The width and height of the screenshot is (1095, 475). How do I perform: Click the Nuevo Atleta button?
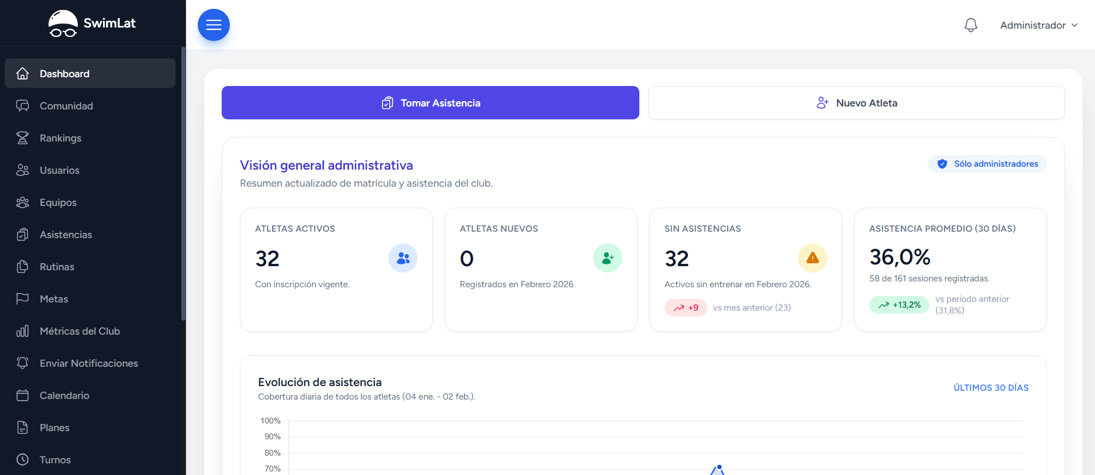tap(856, 103)
